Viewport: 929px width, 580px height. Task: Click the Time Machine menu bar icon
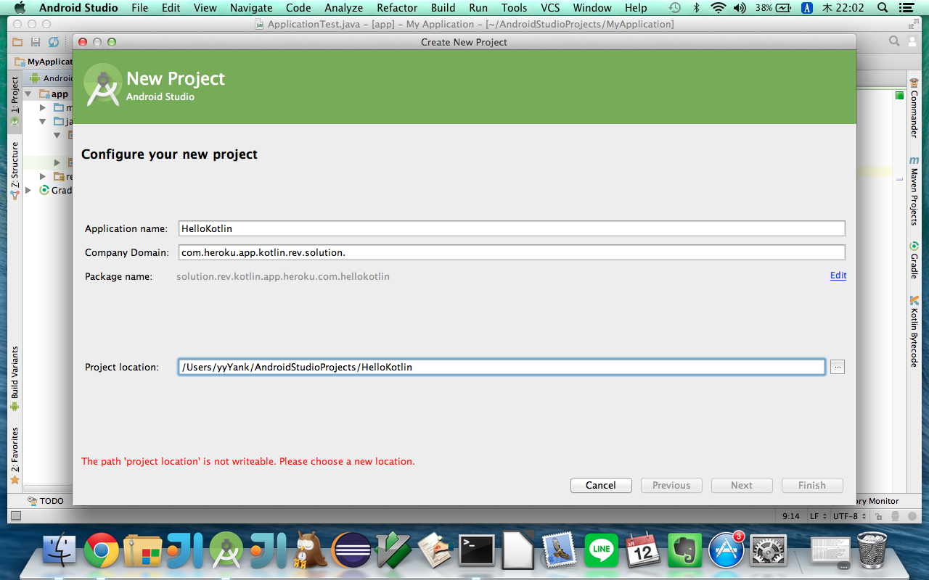675,8
